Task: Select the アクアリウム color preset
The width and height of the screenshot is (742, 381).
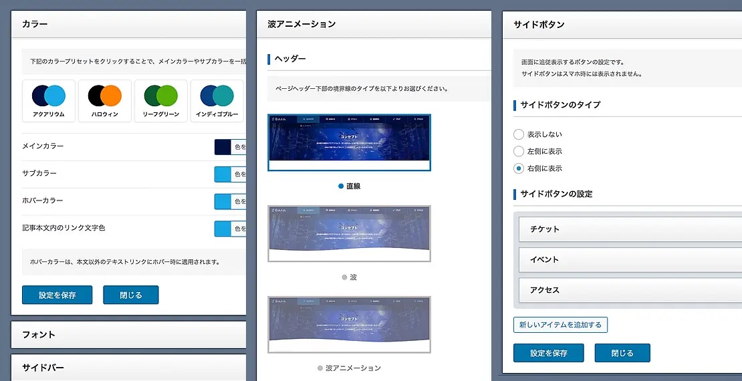Action: 49,101
